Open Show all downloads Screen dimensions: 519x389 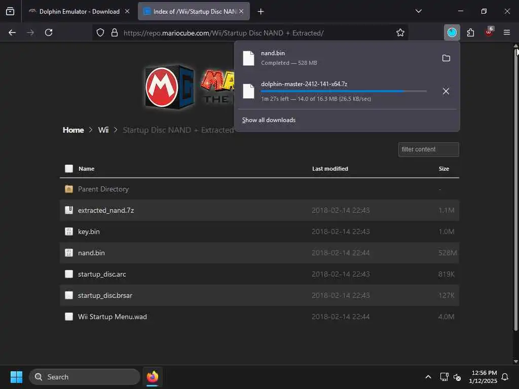coord(269,120)
